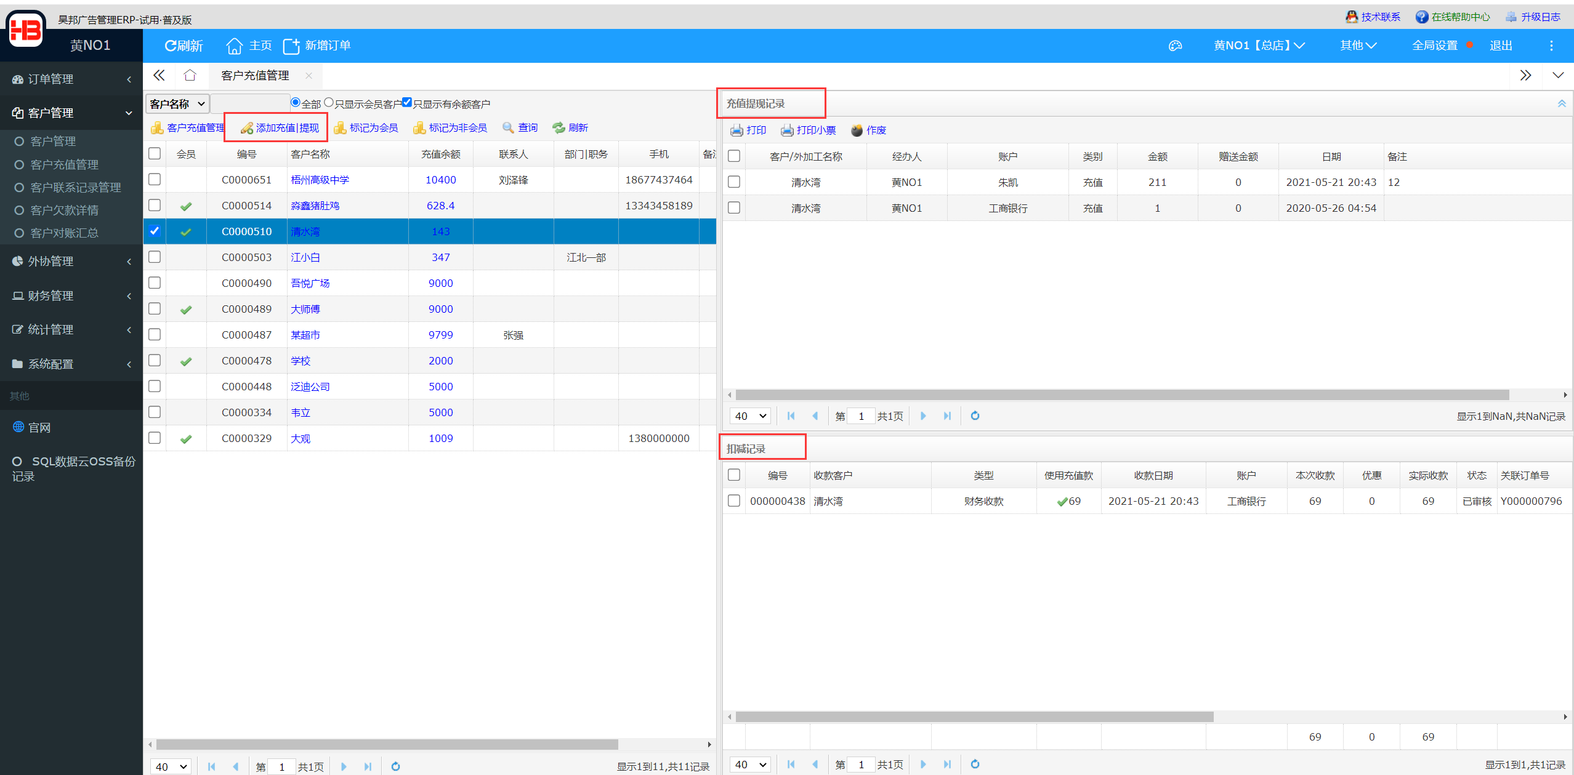The height and width of the screenshot is (775, 1574).
Task: Open 客户对账汇总 in sidebar
Action: point(64,233)
